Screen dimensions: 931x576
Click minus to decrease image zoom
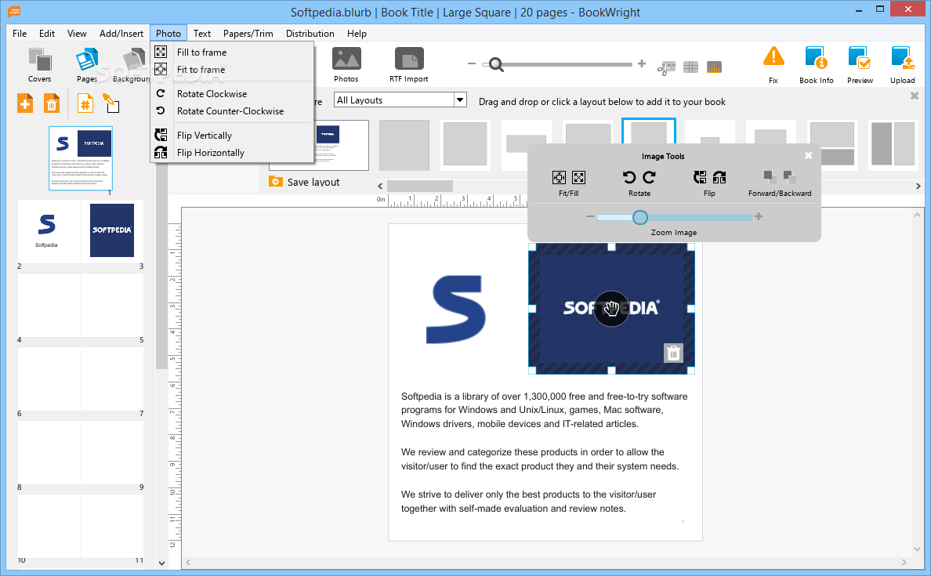(x=589, y=217)
